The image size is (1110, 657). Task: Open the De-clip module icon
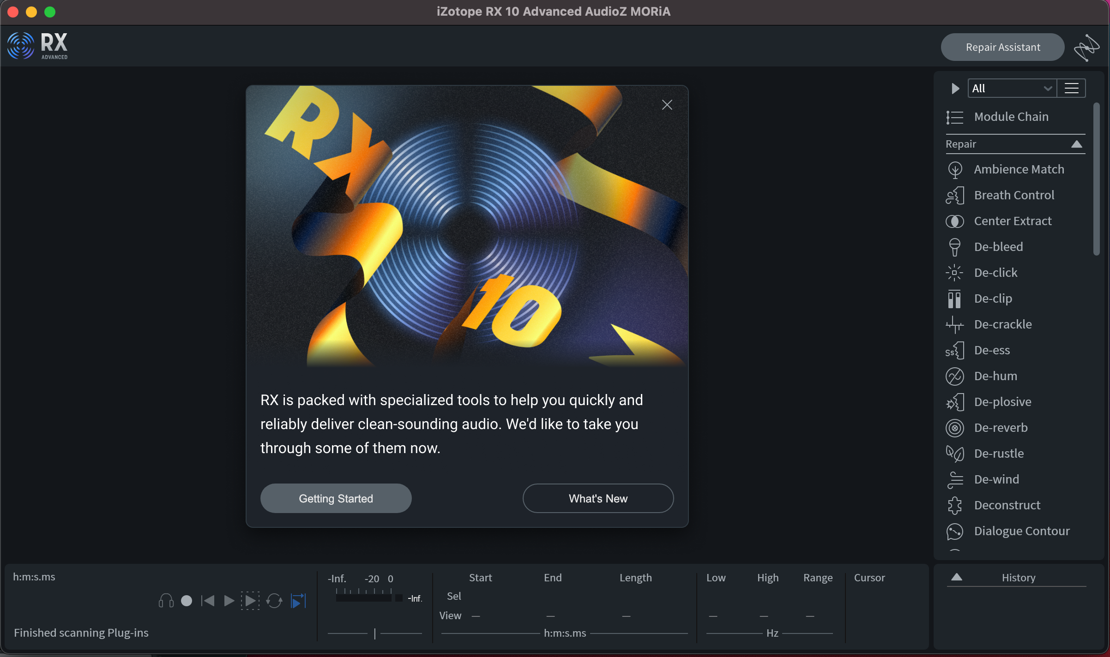(954, 299)
